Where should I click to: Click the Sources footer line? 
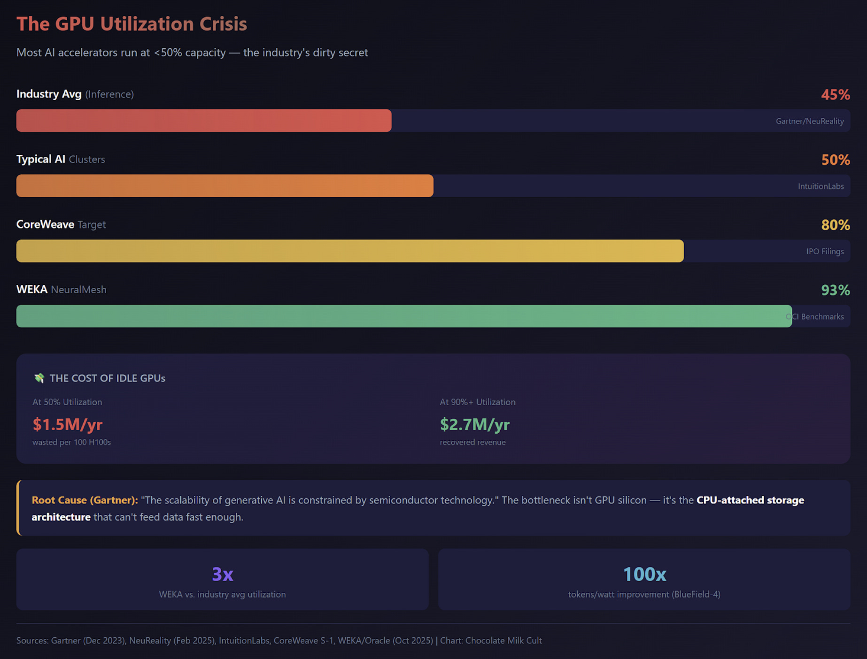[279, 641]
